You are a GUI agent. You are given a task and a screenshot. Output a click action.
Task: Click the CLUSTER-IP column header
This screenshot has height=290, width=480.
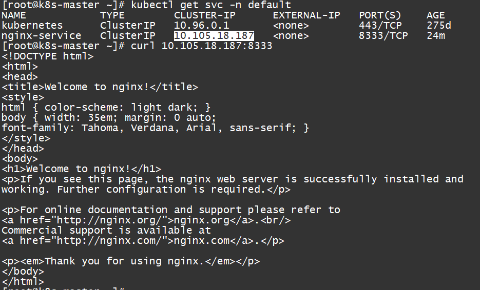pos(205,15)
